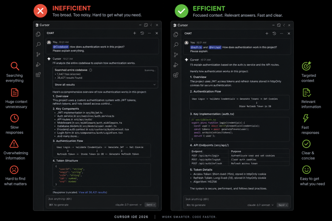Open the View all 38,421 results link

[93, 192]
